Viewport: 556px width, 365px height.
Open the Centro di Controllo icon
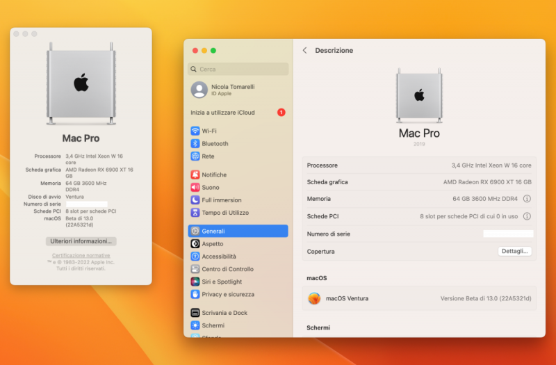pos(195,269)
